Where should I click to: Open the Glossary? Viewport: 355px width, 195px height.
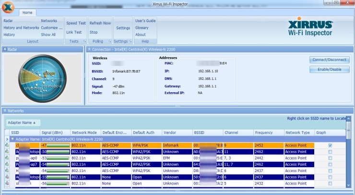click(142, 28)
